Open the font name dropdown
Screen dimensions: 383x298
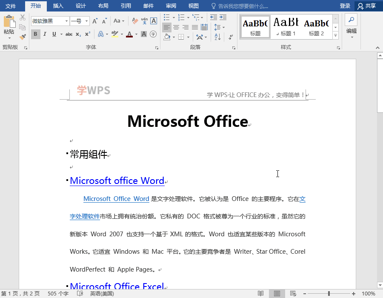(x=67, y=21)
